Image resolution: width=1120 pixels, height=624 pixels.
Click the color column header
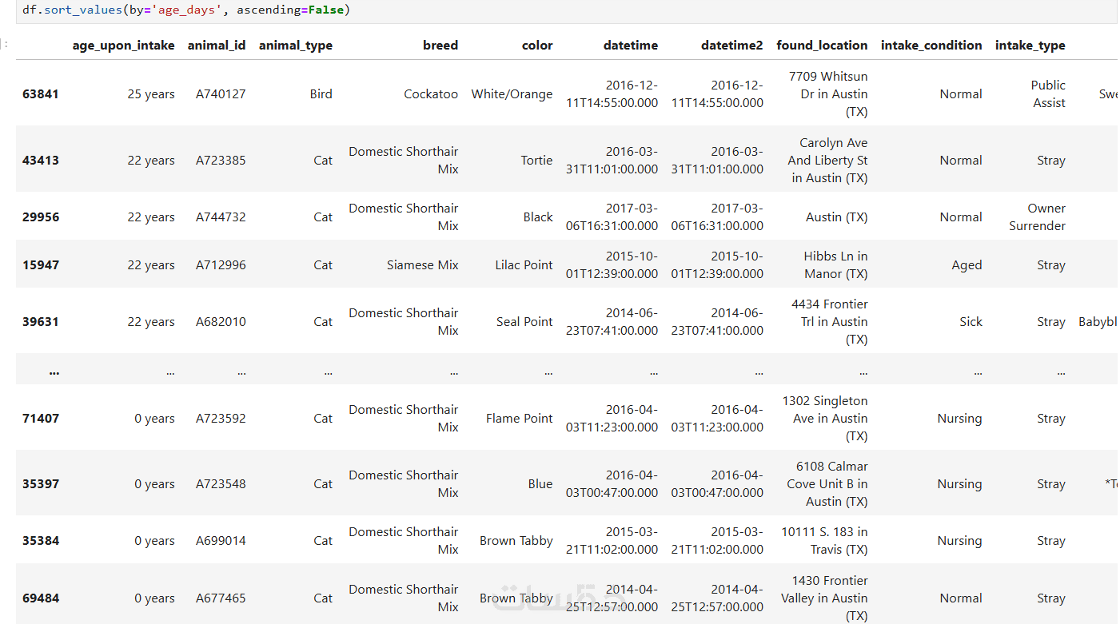(x=537, y=46)
